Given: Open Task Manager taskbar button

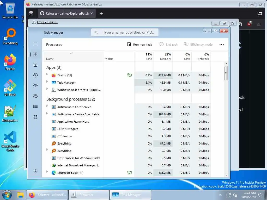Looking at the screenshot, I should [131, 195].
